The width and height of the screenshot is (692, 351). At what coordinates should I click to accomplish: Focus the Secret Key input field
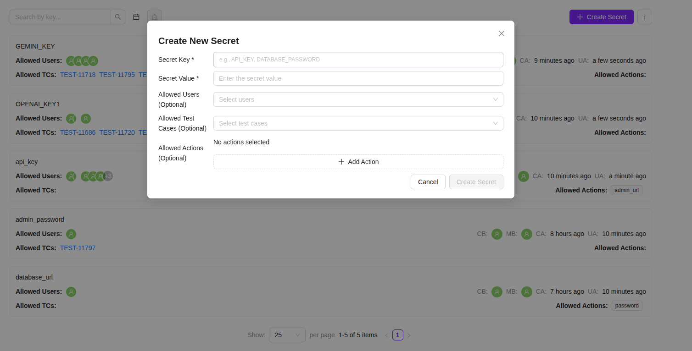358,60
